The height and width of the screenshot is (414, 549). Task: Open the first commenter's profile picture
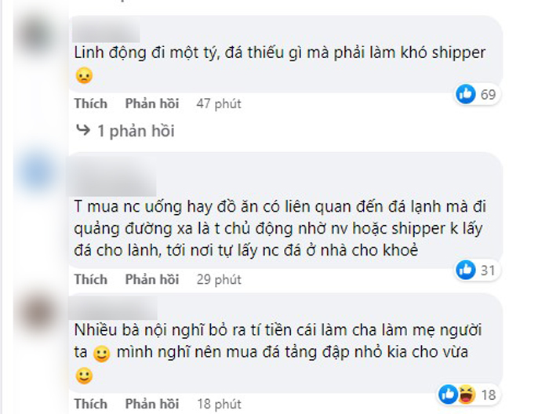pos(36,36)
